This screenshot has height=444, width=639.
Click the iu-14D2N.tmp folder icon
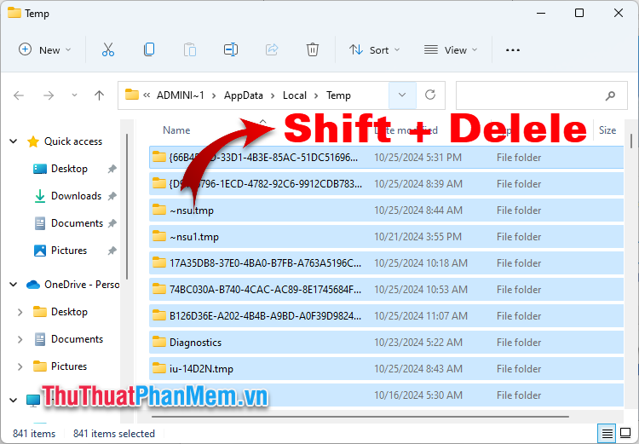tap(159, 368)
